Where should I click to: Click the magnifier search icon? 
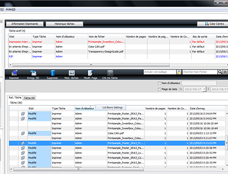click(x=220, y=72)
